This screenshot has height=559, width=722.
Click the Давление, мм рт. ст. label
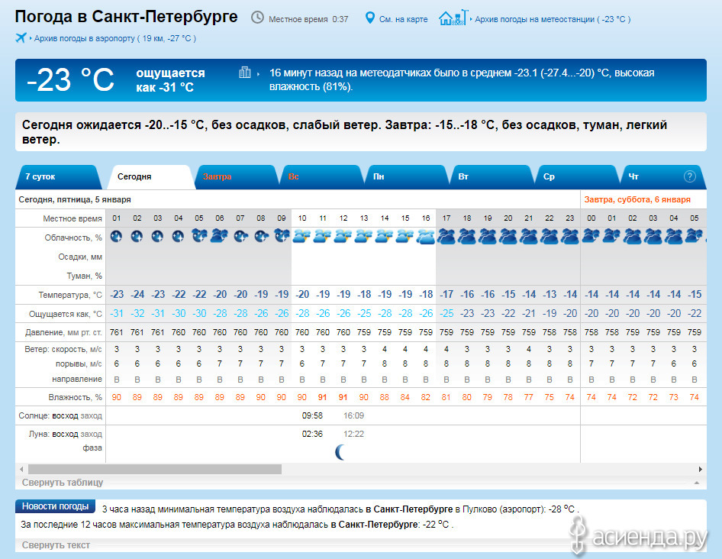63,332
